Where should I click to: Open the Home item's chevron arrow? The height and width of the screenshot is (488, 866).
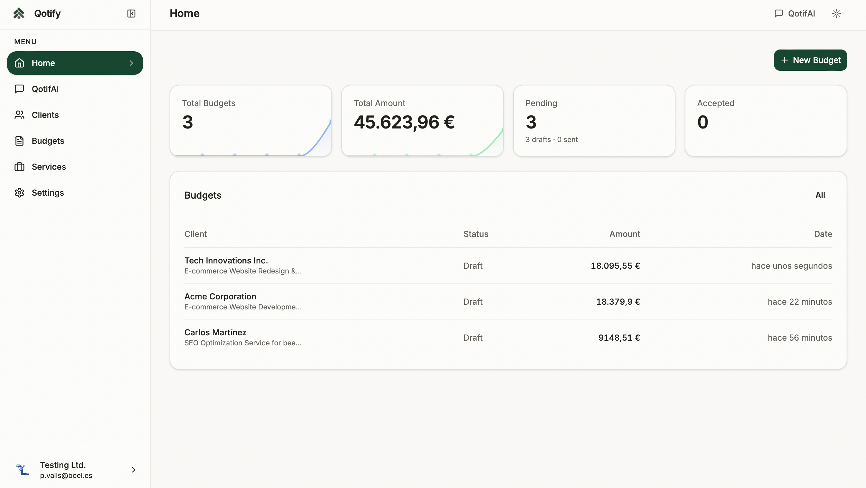[x=131, y=63]
